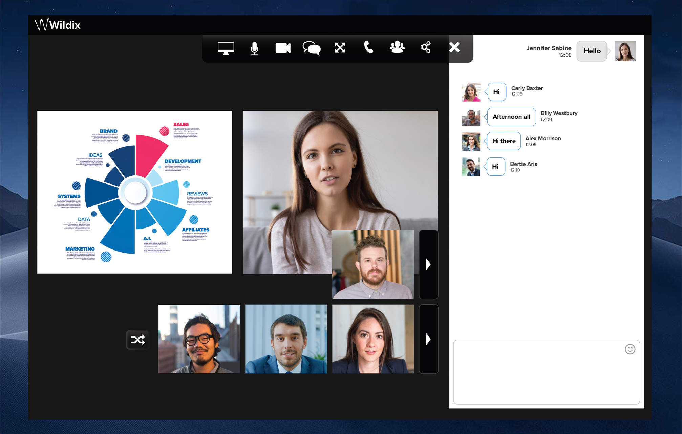Click Alex Morrison's Hi there bubble
This screenshot has height=434, width=682.
[503, 141]
